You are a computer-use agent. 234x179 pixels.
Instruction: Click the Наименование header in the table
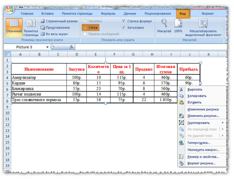click(39, 69)
